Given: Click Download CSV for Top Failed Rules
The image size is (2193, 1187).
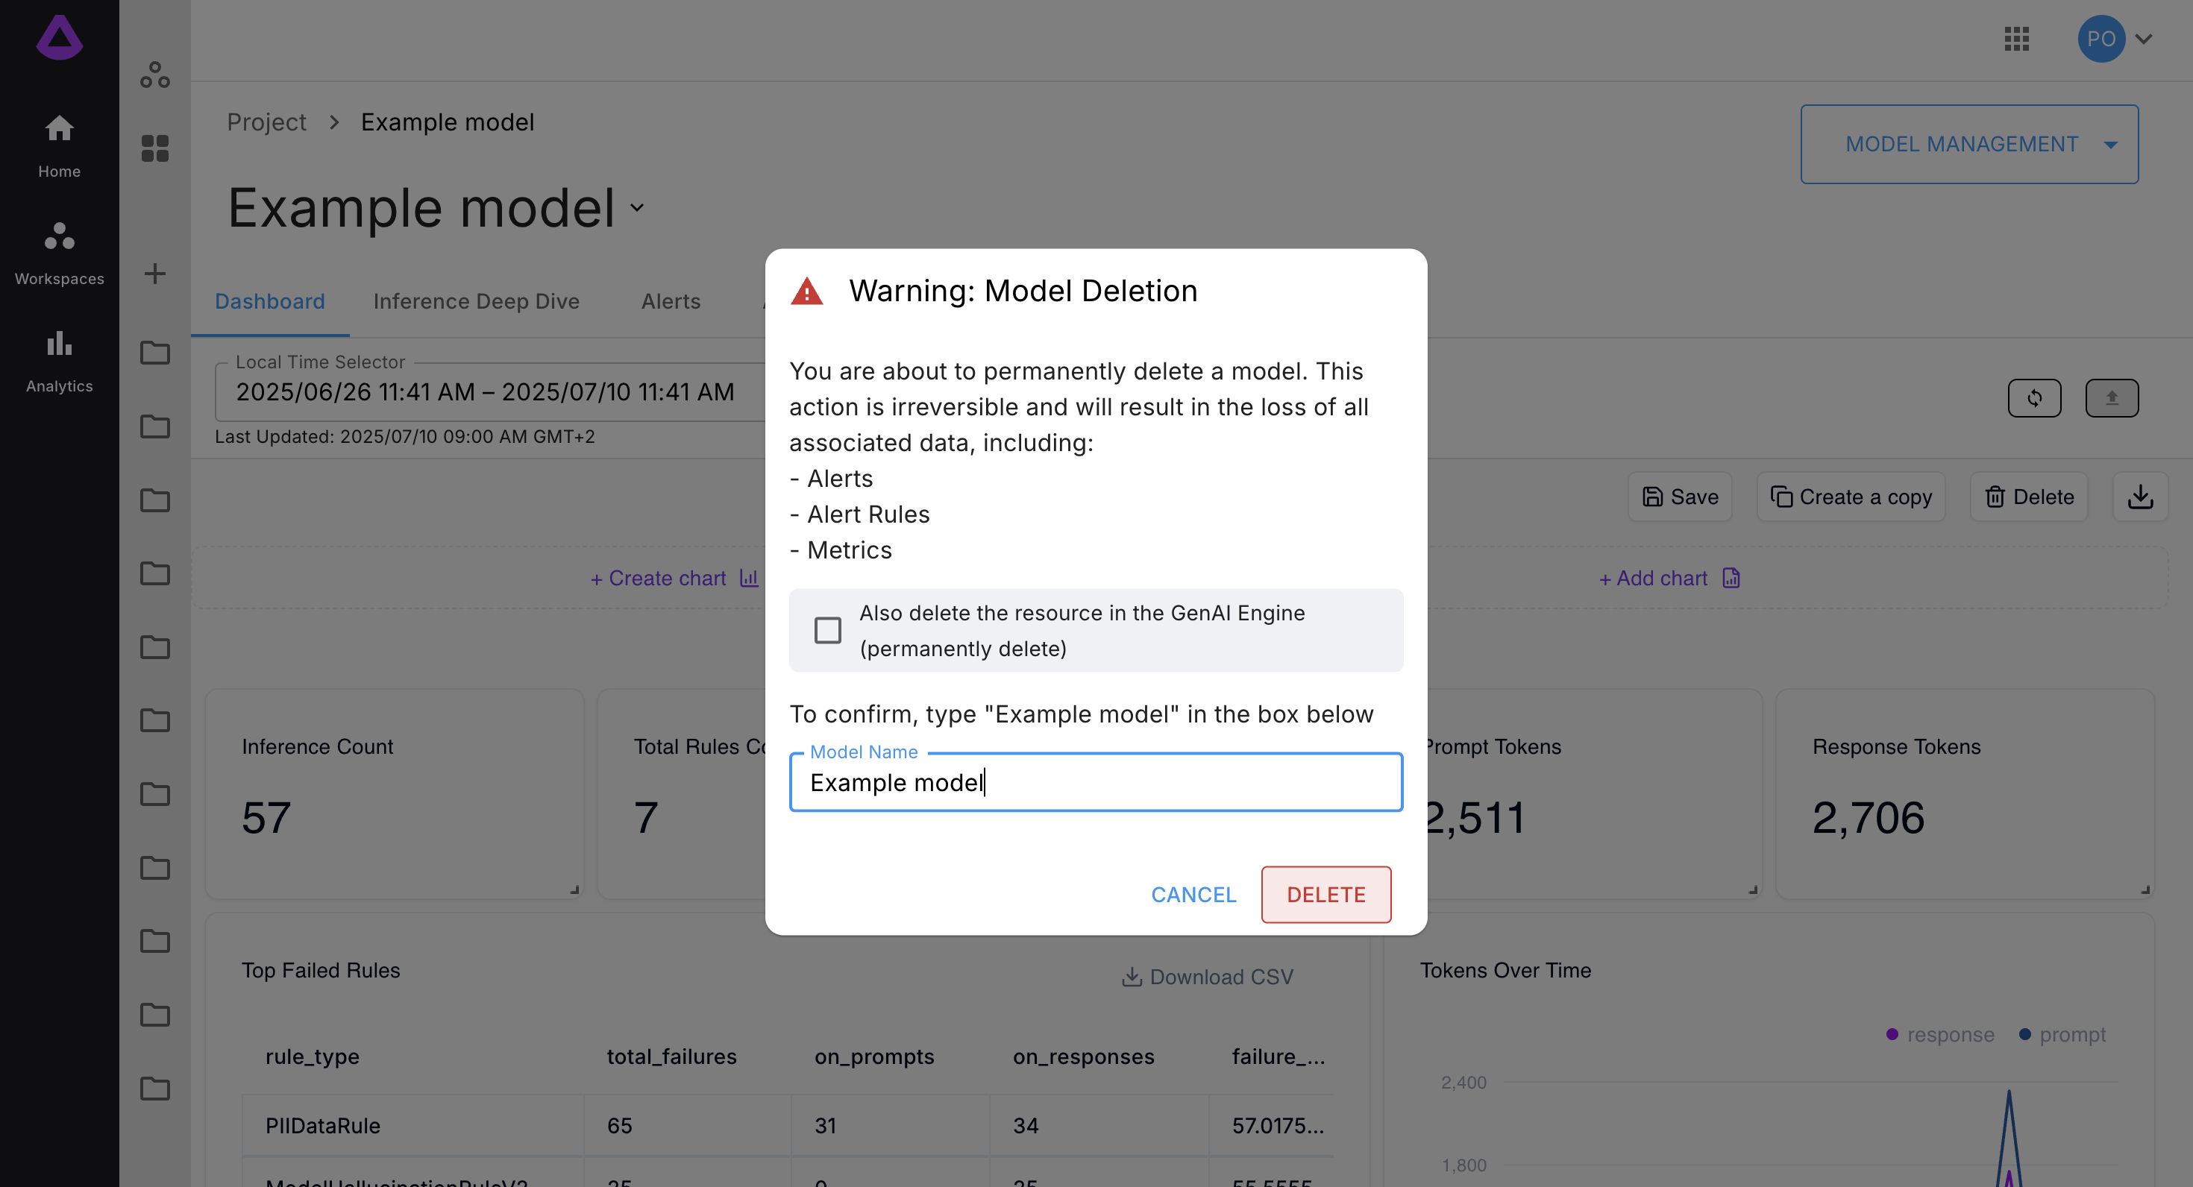Looking at the screenshot, I should point(1207,976).
